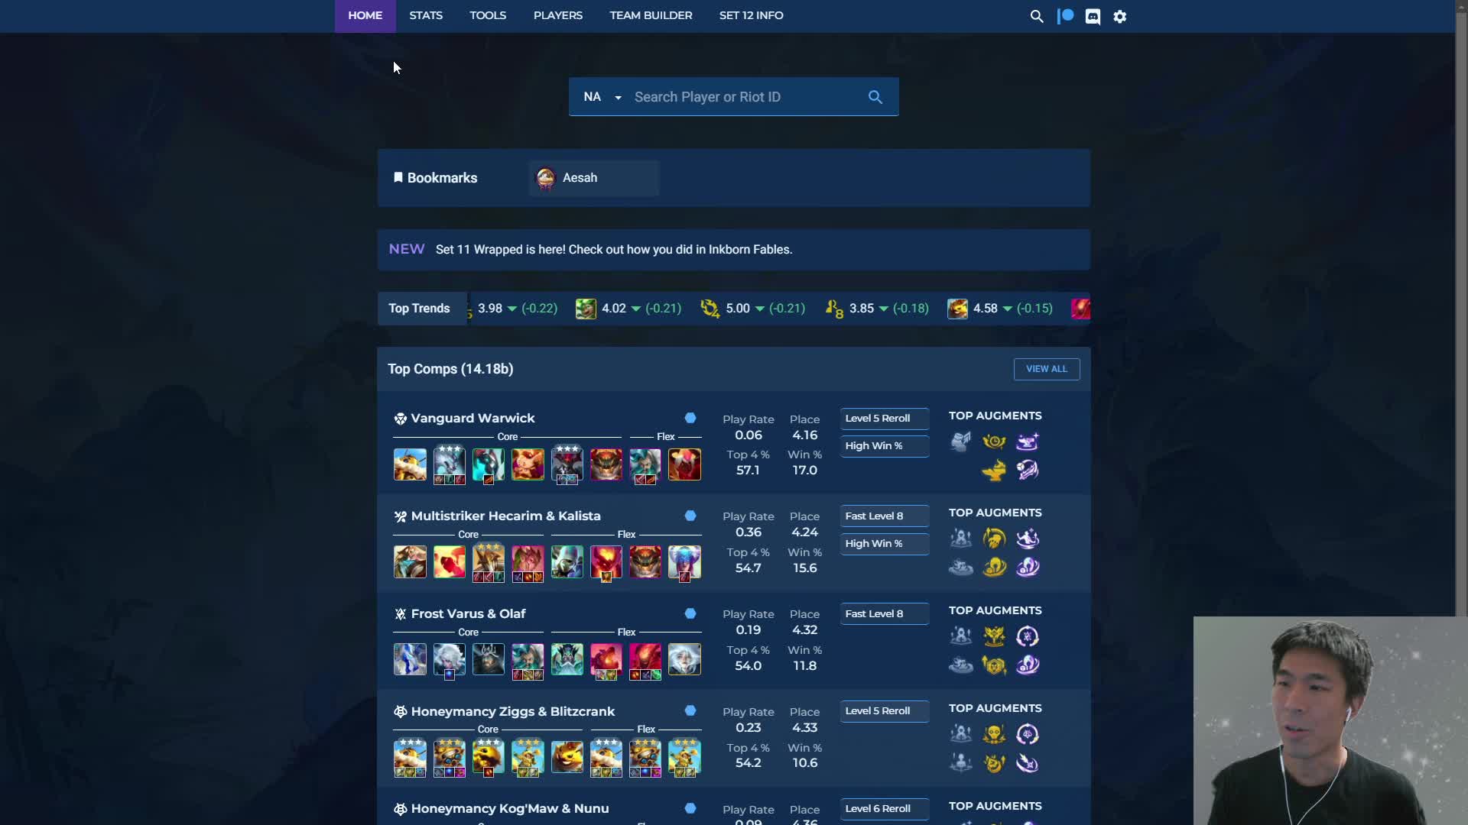Click Honeymancy trait icon beside Kog'Maw & Nunu

click(x=400, y=809)
